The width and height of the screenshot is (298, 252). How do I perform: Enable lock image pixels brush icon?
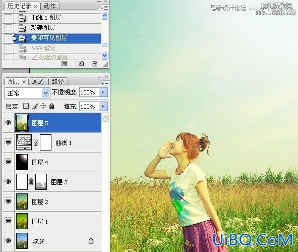tap(35, 106)
